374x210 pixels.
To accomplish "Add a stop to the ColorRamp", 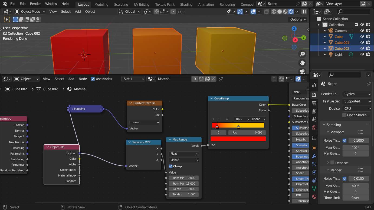I will tap(213, 119).
